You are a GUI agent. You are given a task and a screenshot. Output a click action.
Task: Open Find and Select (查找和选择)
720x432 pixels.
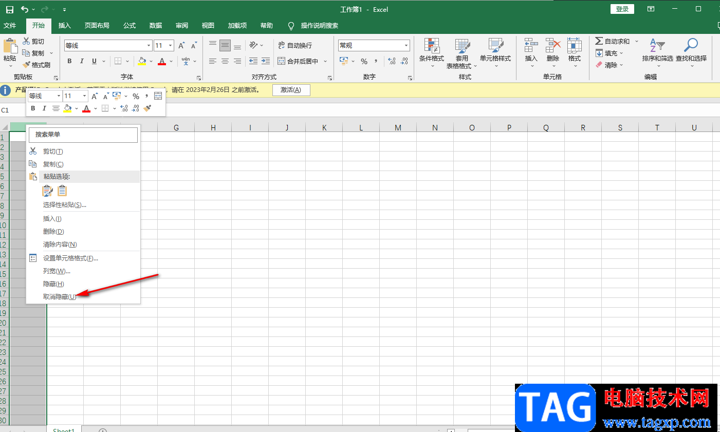coord(691,53)
